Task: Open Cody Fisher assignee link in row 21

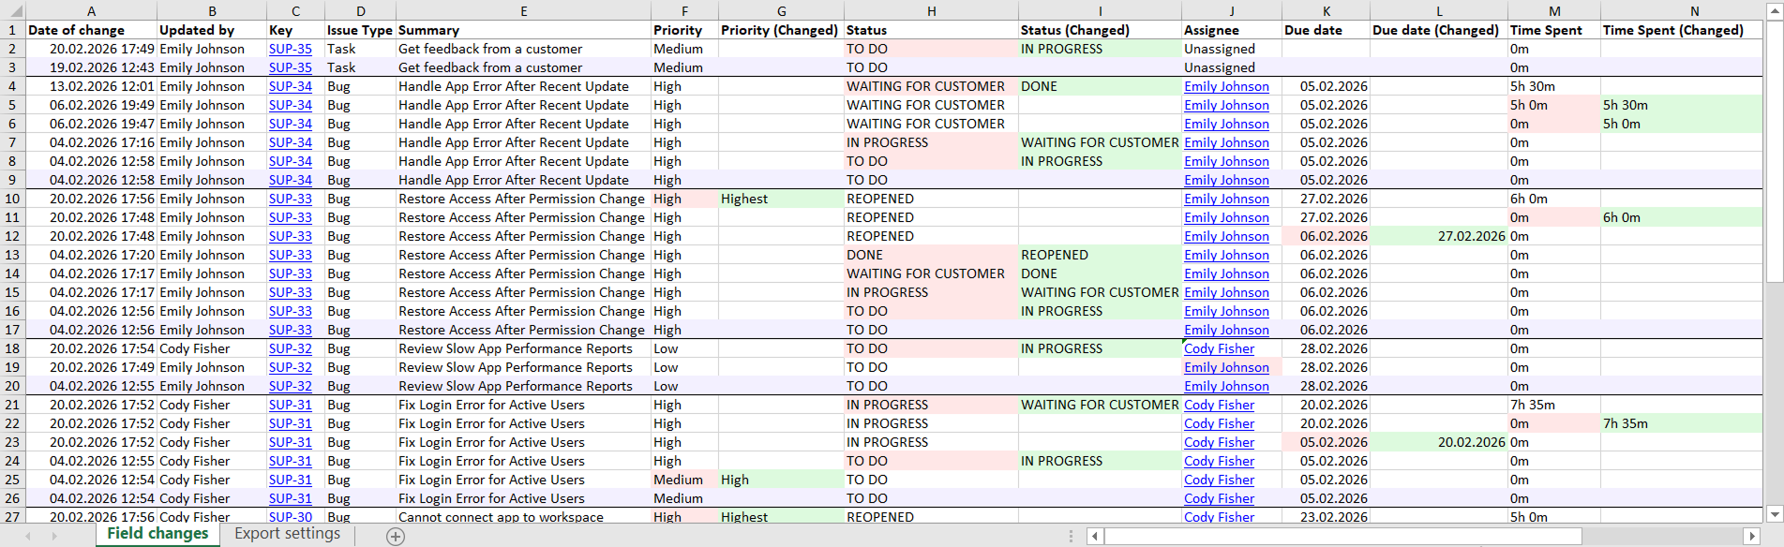Action: click(1219, 405)
